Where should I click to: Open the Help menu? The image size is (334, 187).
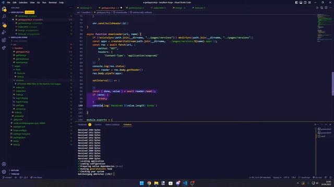pos(62,3)
